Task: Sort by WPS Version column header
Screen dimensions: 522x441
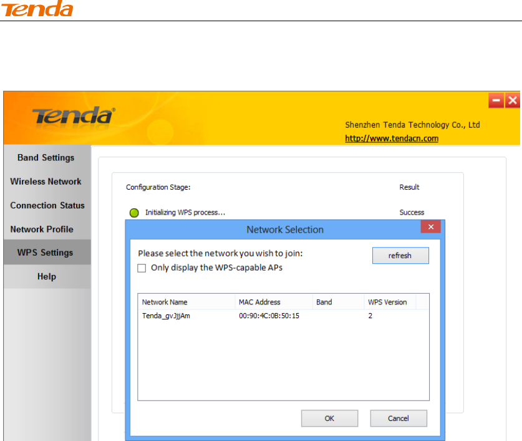Action: pyautogui.click(x=390, y=302)
